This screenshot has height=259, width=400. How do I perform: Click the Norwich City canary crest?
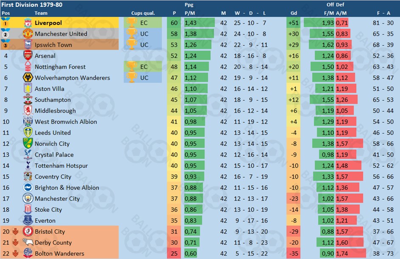pos(28,143)
